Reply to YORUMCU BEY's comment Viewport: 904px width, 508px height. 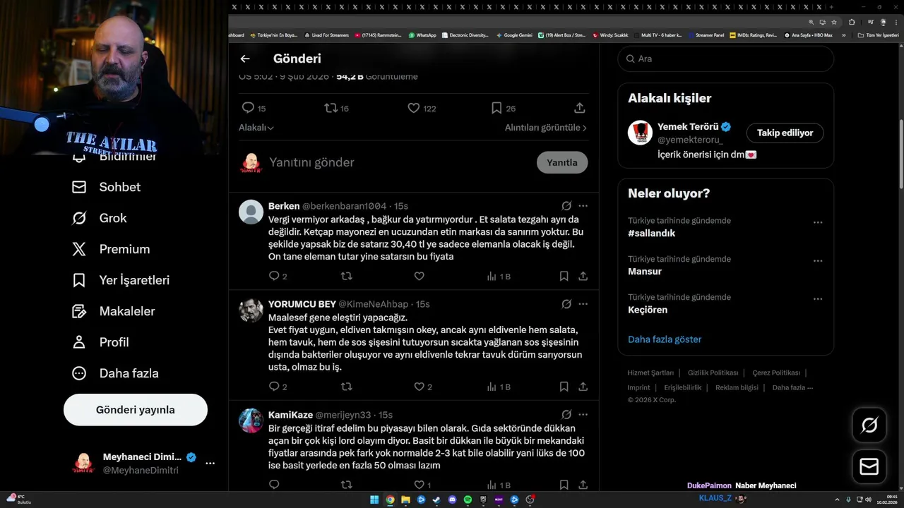click(x=274, y=387)
